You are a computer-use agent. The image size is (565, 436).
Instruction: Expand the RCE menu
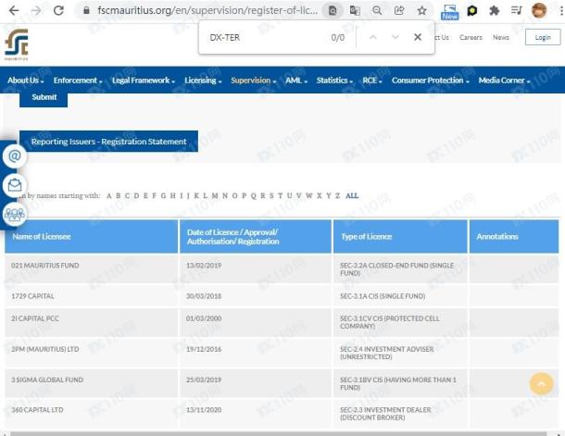point(371,81)
